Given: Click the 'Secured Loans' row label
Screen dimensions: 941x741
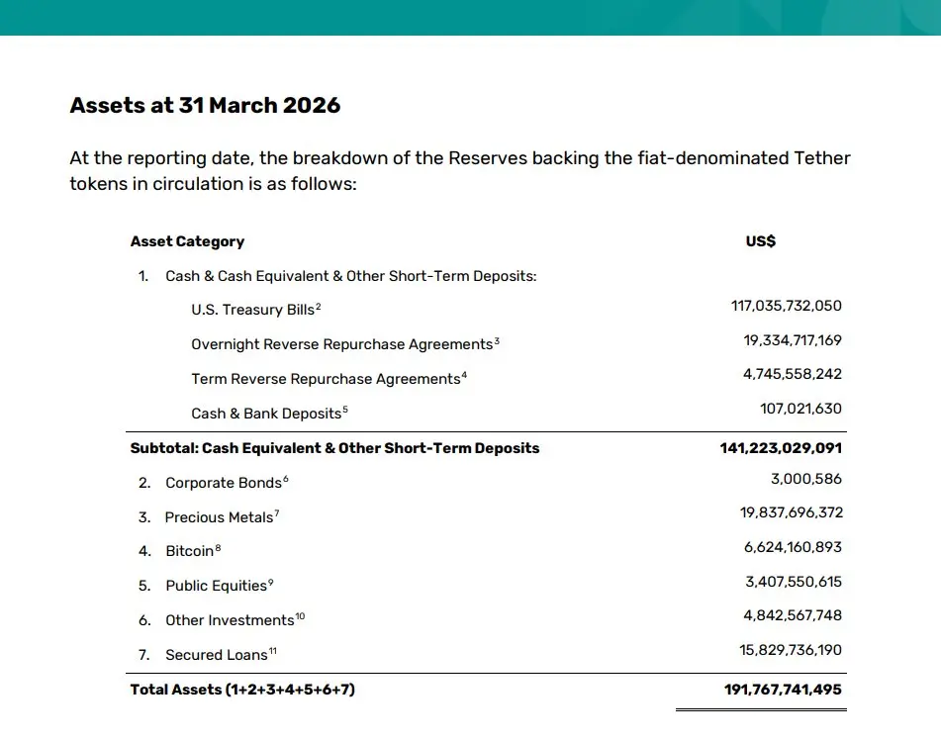Looking at the screenshot, I should [x=217, y=655].
